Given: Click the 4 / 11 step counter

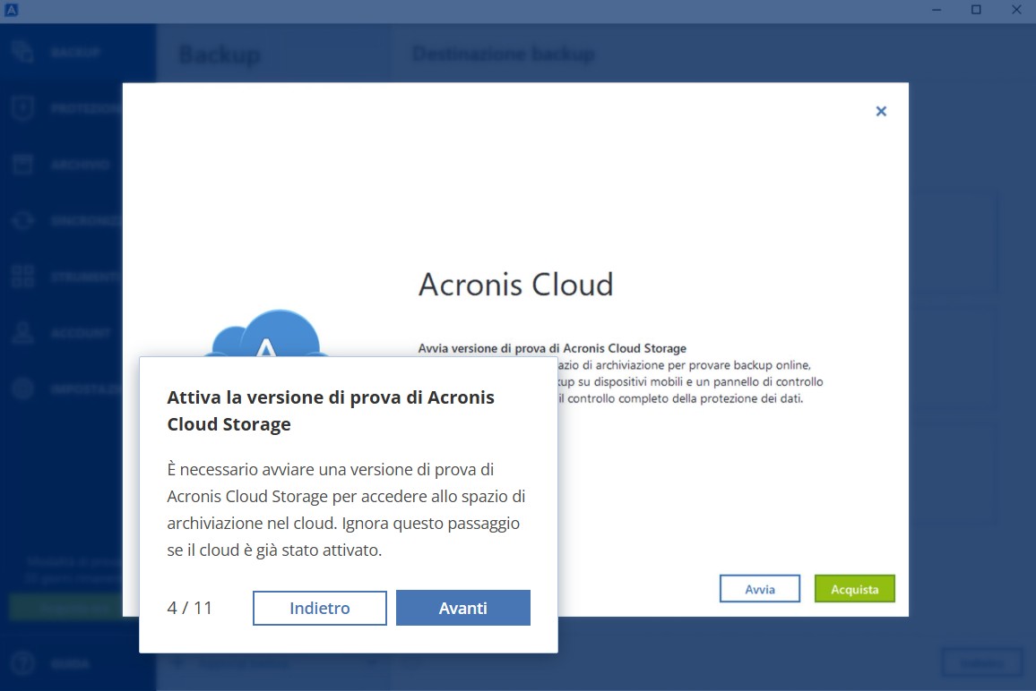Looking at the screenshot, I should (x=190, y=608).
